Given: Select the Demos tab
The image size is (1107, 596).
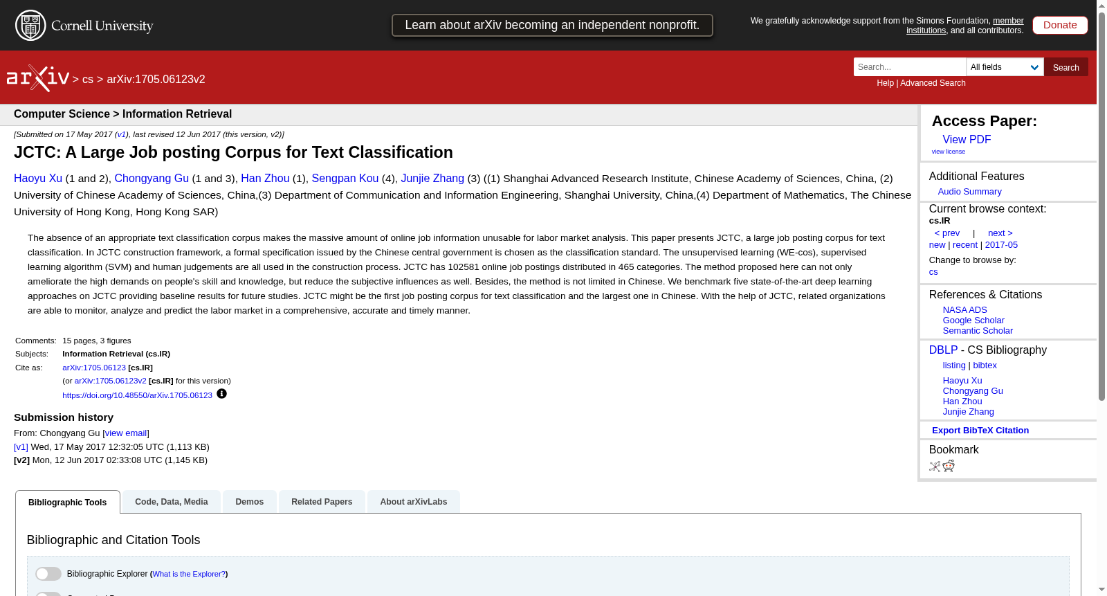Looking at the screenshot, I should pyautogui.click(x=250, y=502).
